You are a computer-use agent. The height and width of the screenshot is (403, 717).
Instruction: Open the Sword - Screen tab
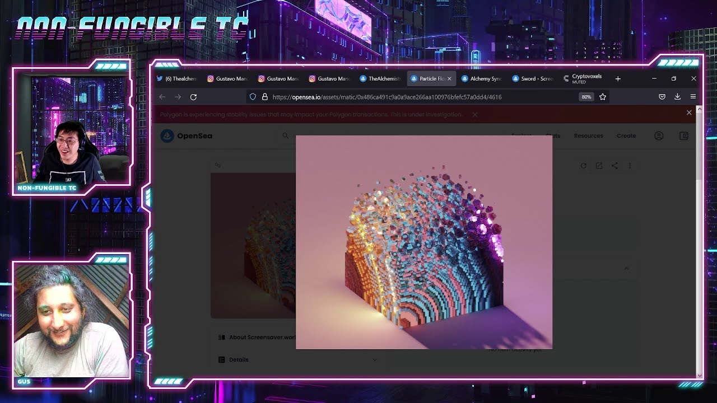point(532,79)
